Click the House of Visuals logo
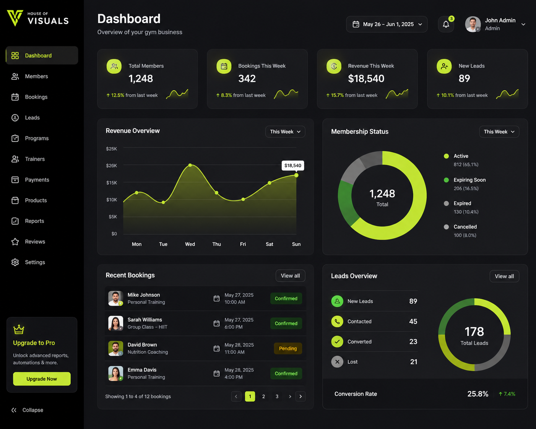This screenshot has height=429, width=536. click(x=38, y=18)
